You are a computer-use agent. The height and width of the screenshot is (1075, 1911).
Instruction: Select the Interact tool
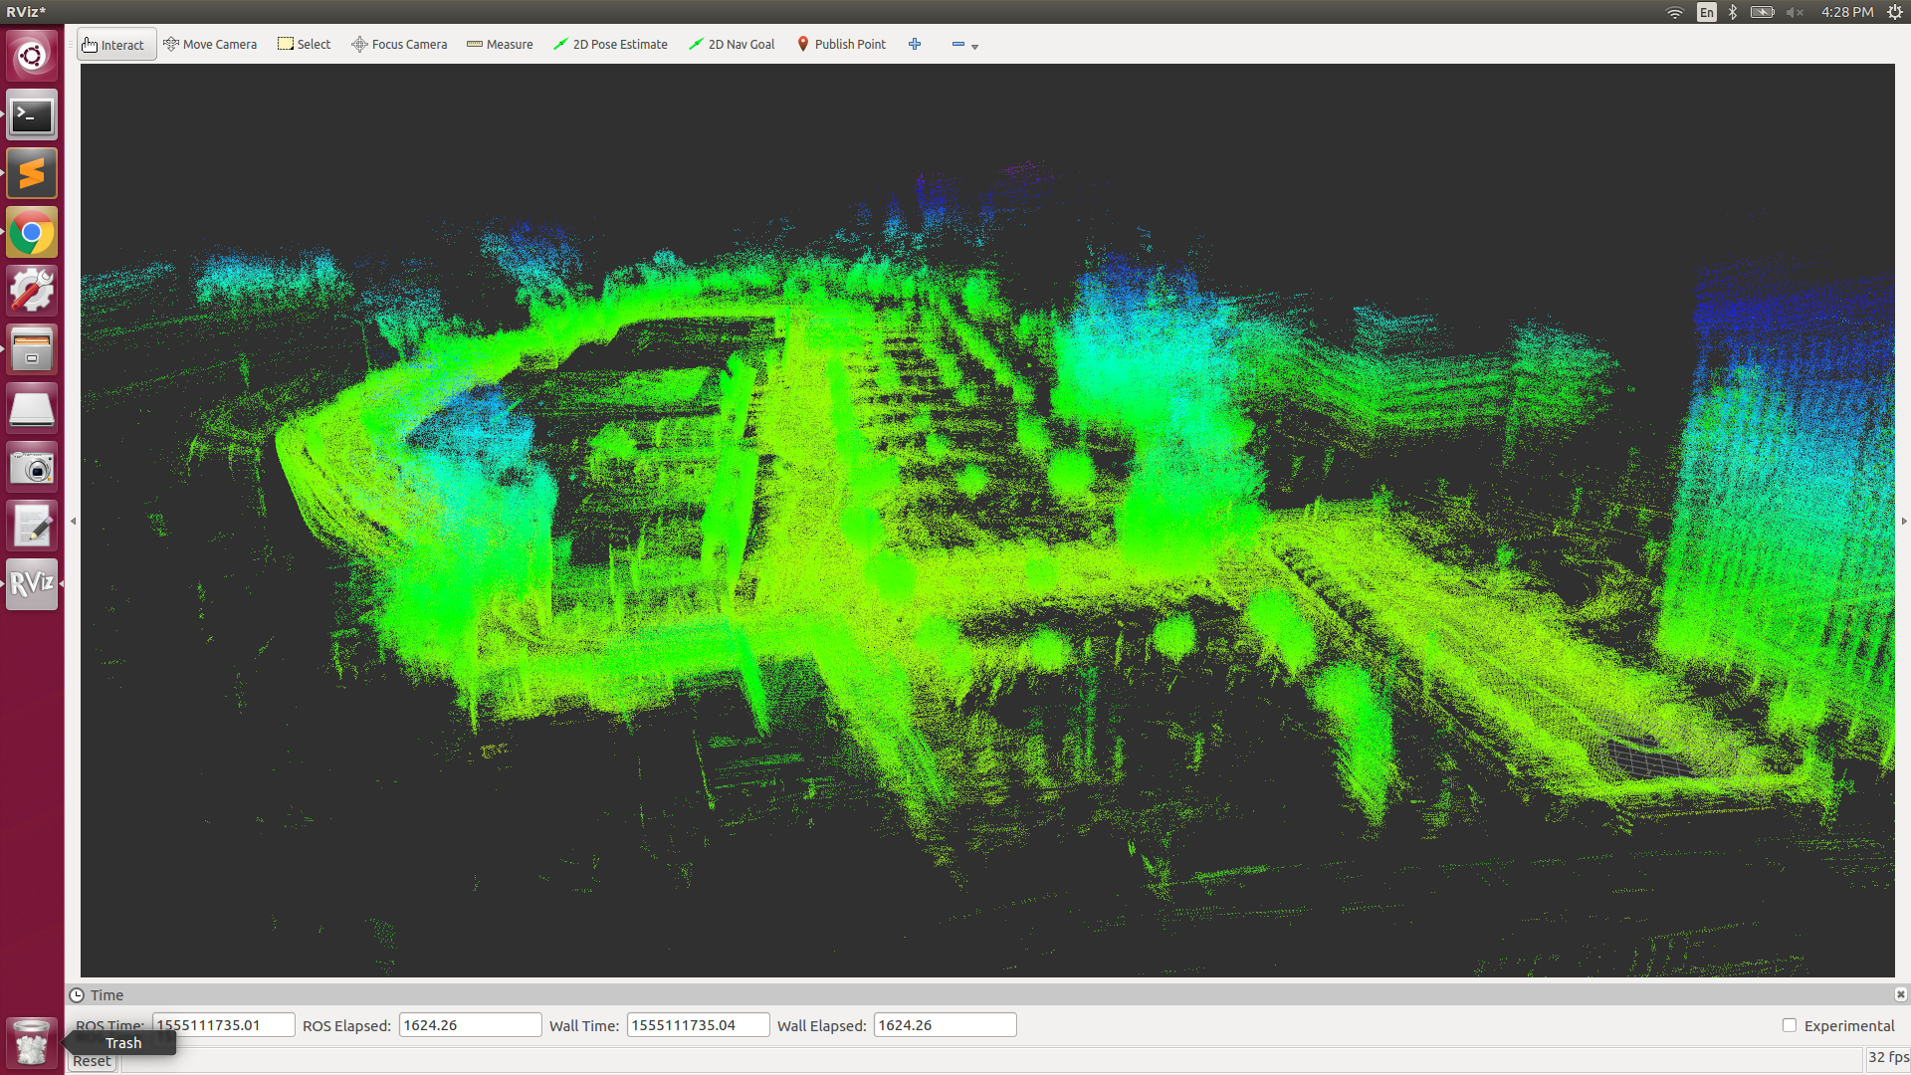coord(115,44)
